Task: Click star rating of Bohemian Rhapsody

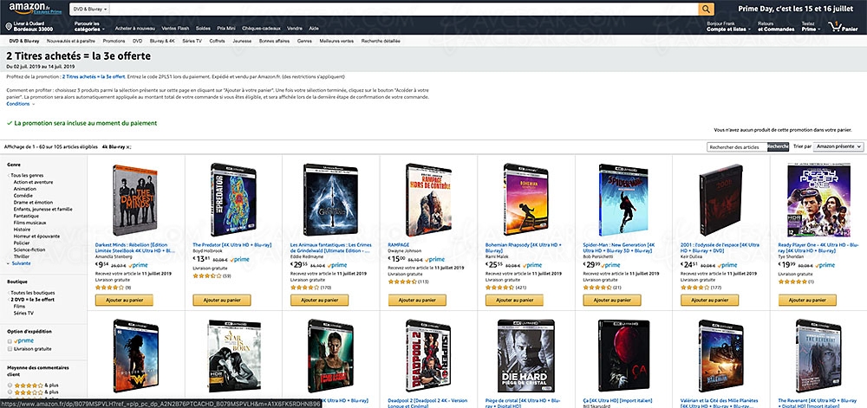Action: (500, 288)
